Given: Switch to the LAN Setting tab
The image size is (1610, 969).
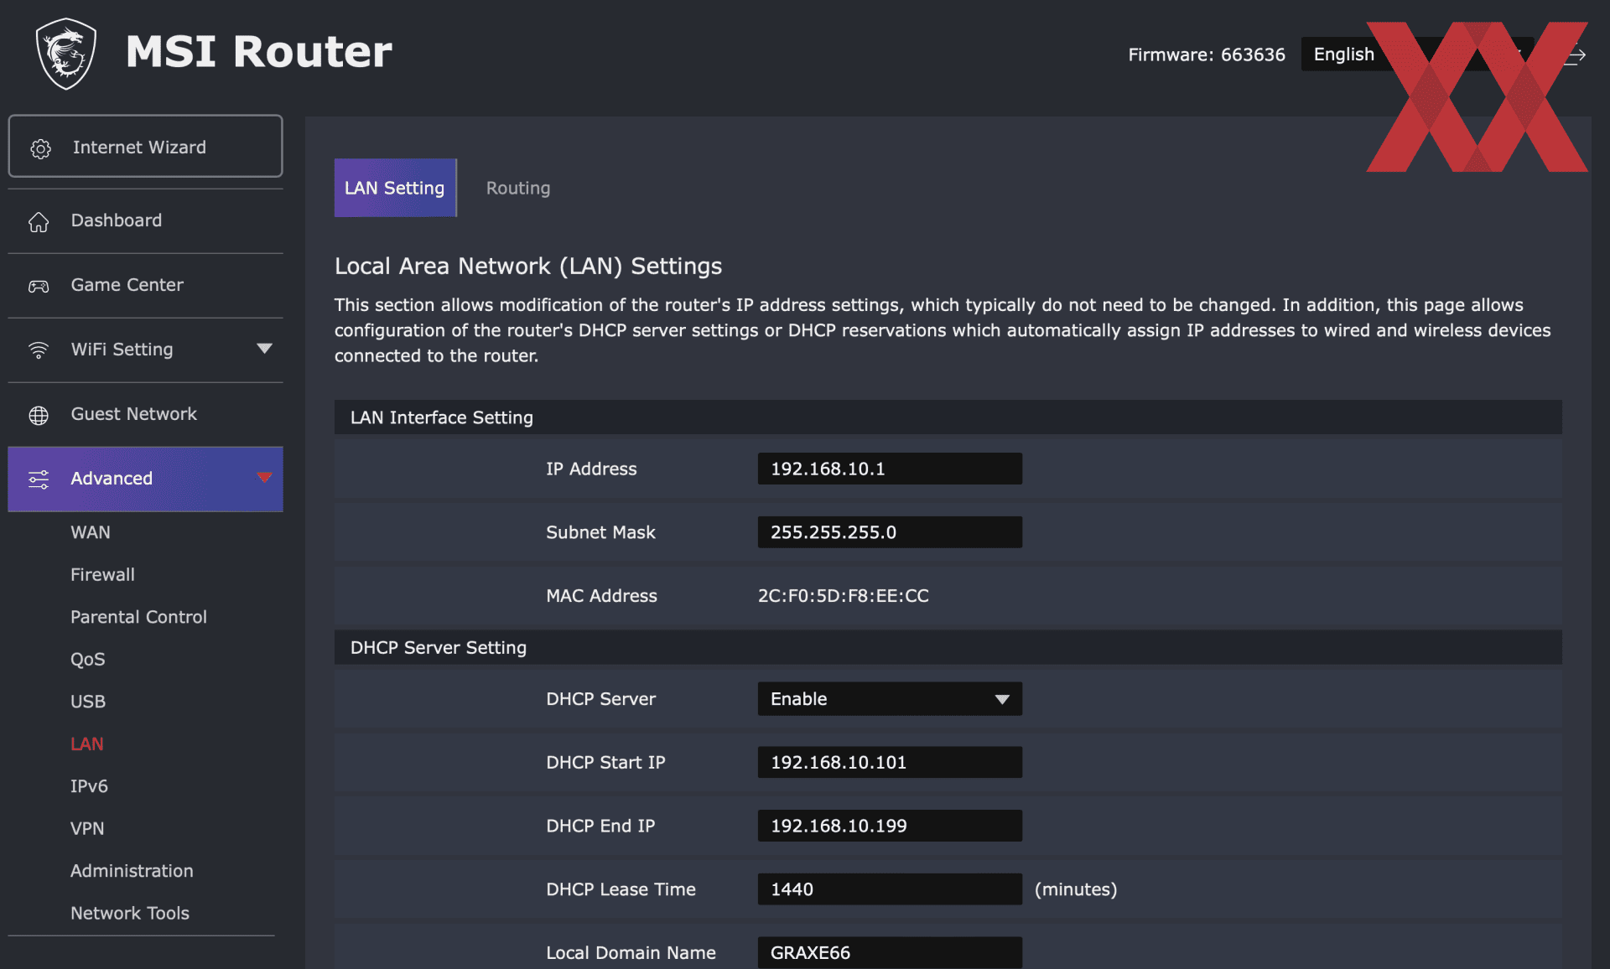Looking at the screenshot, I should [395, 188].
